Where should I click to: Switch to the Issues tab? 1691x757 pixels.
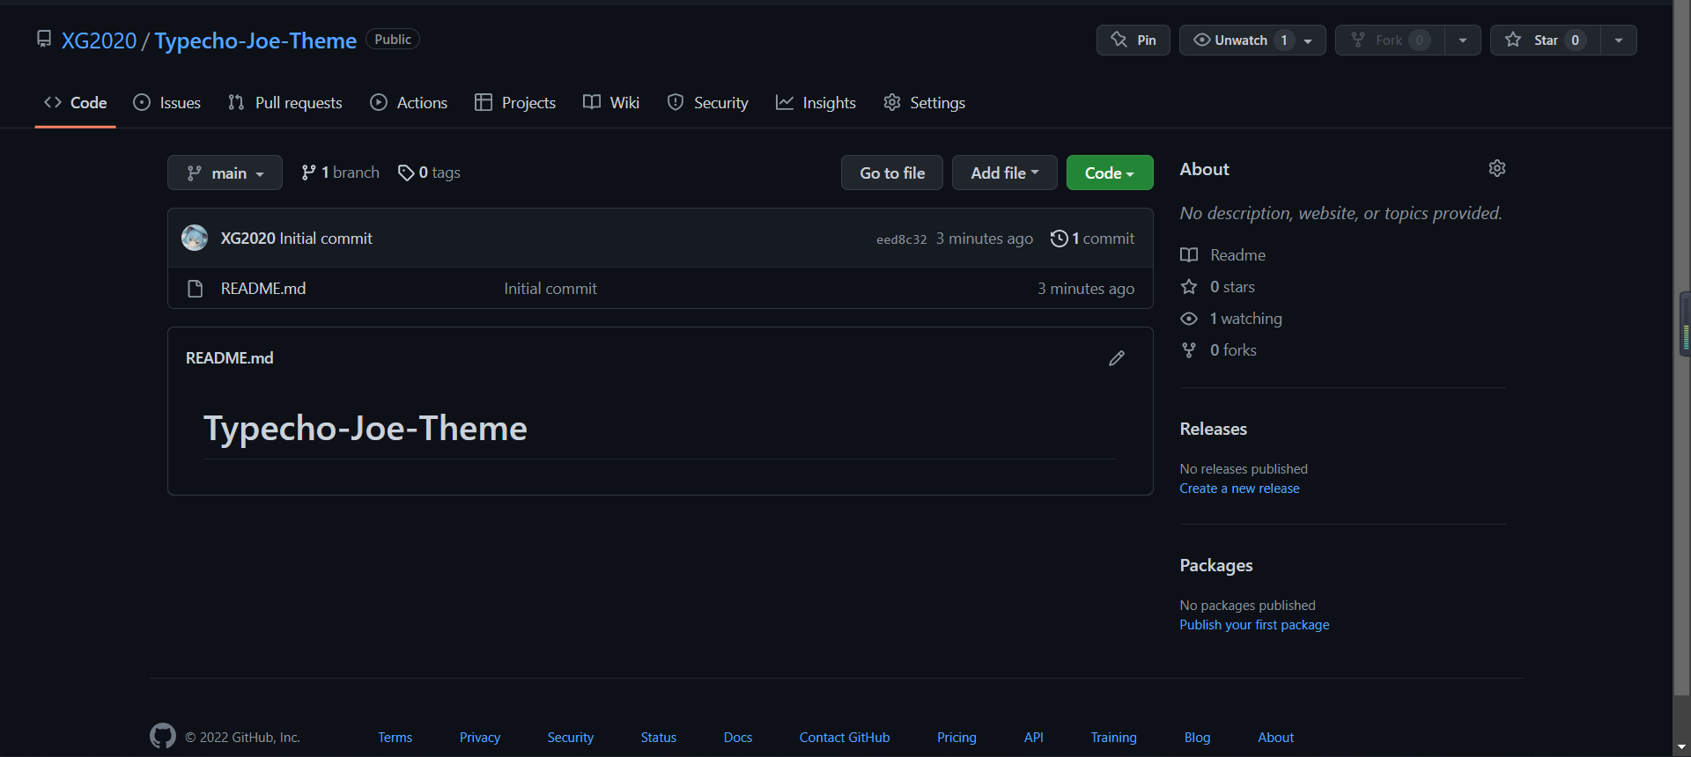[x=167, y=103]
